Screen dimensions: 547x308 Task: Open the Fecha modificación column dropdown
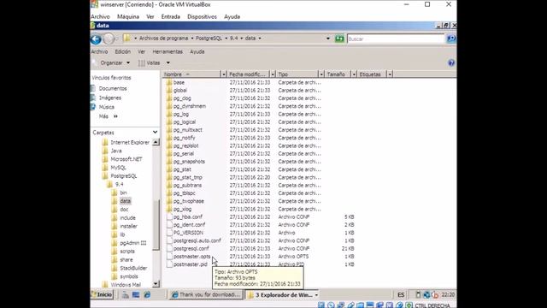point(273,74)
